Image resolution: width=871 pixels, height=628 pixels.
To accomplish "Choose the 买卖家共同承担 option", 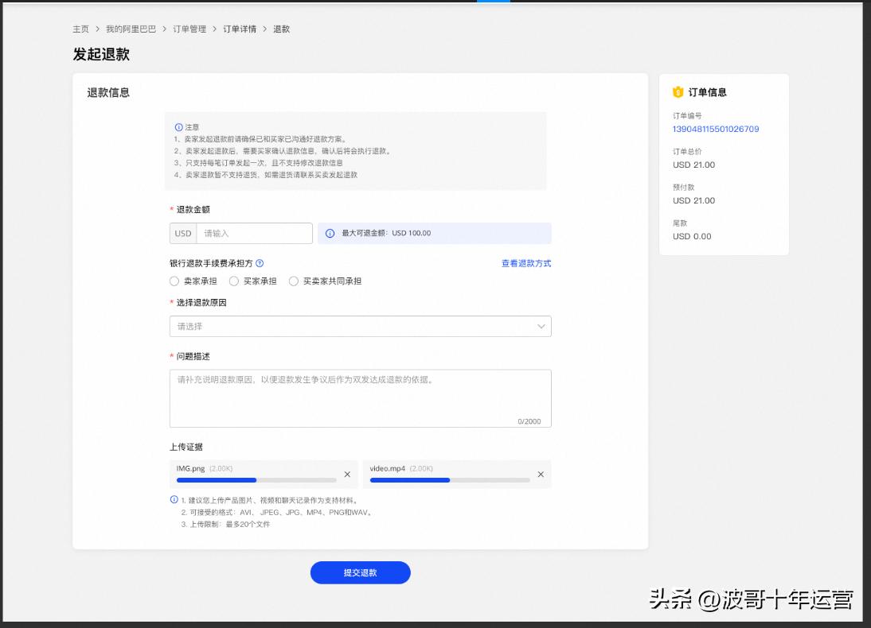I will [295, 281].
